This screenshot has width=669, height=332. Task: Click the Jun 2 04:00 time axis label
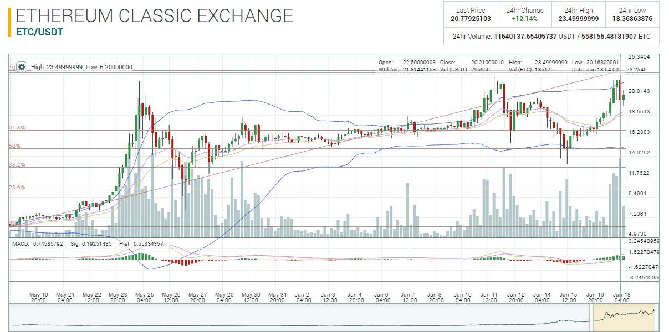[x=304, y=297]
